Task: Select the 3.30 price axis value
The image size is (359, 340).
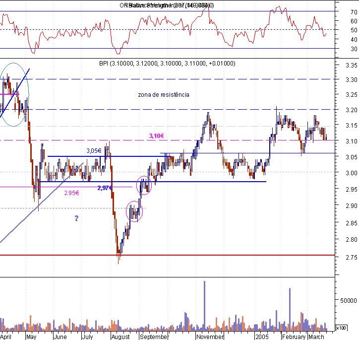Action: [x=352, y=80]
